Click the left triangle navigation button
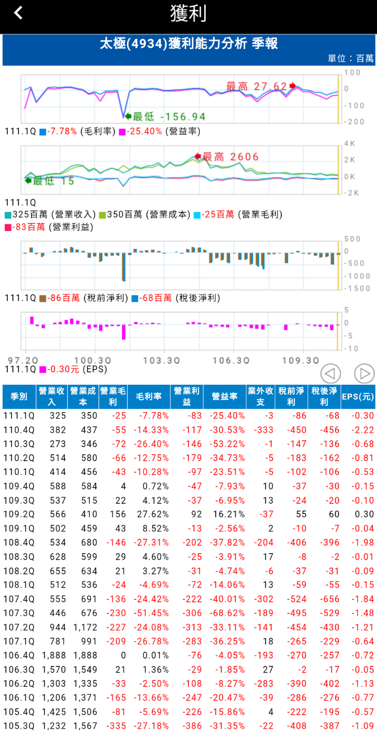 tap(331, 374)
